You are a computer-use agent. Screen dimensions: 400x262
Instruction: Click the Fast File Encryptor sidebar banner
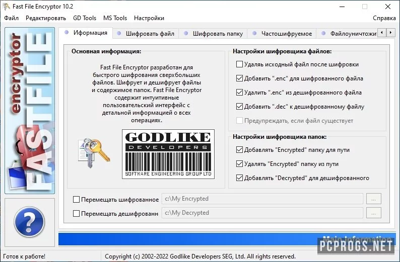pyautogui.click(x=30, y=111)
